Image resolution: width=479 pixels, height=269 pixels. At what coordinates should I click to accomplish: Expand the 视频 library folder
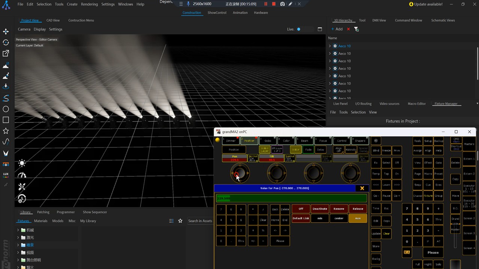tap(18, 253)
